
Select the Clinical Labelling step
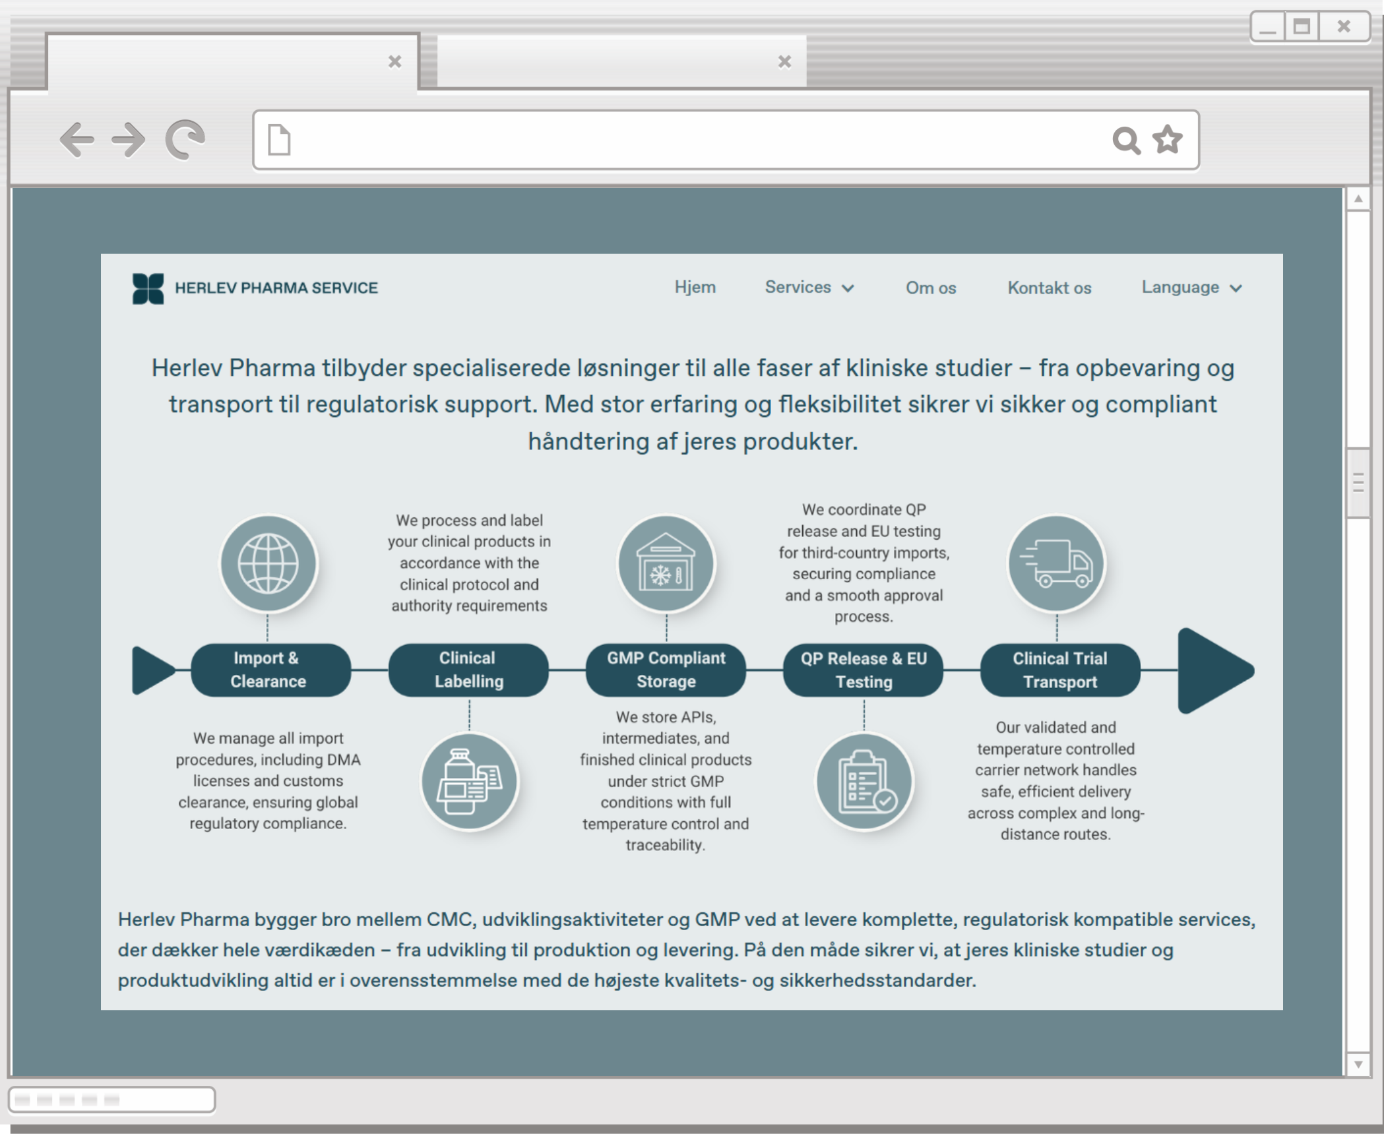coord(468,670)
